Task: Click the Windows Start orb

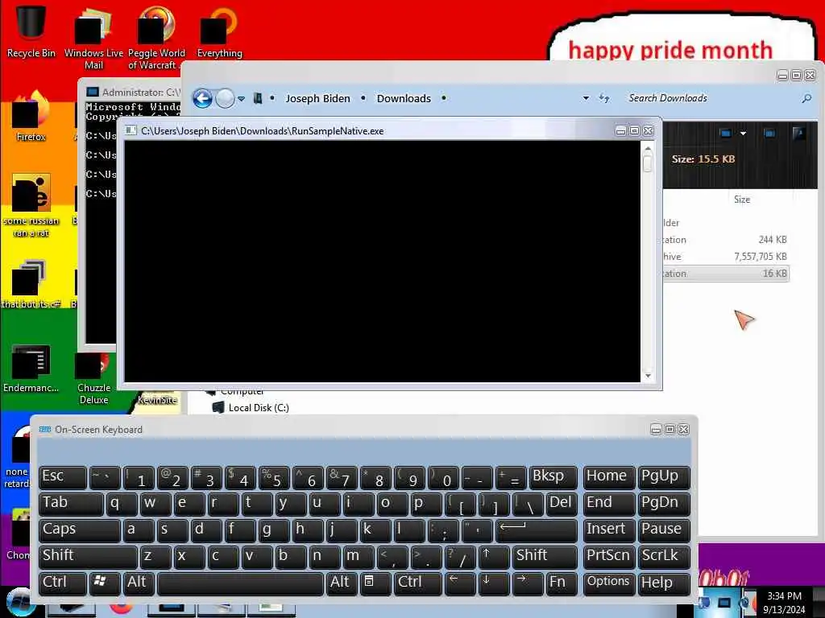Action: (x=20, y=604)
